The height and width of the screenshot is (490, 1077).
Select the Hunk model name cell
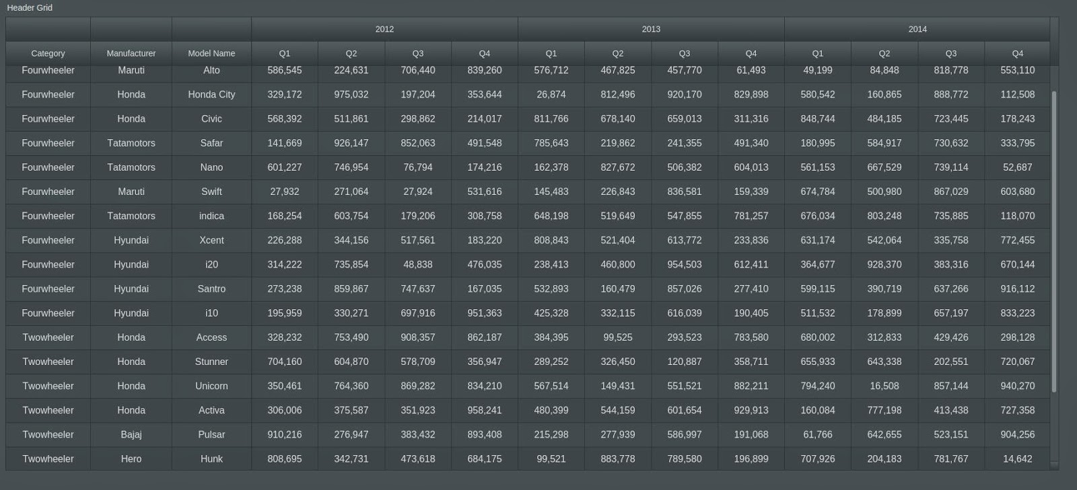(x=211, y=459)
